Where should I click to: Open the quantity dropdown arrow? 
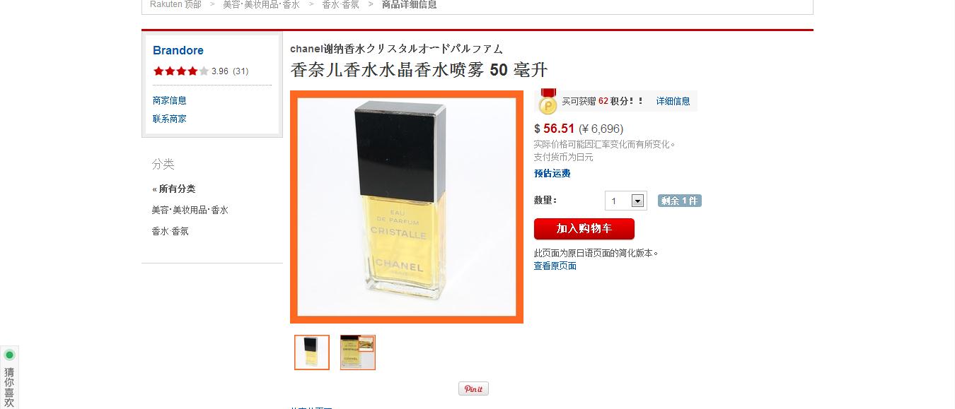pyautogui.click(x=637, y=201)
